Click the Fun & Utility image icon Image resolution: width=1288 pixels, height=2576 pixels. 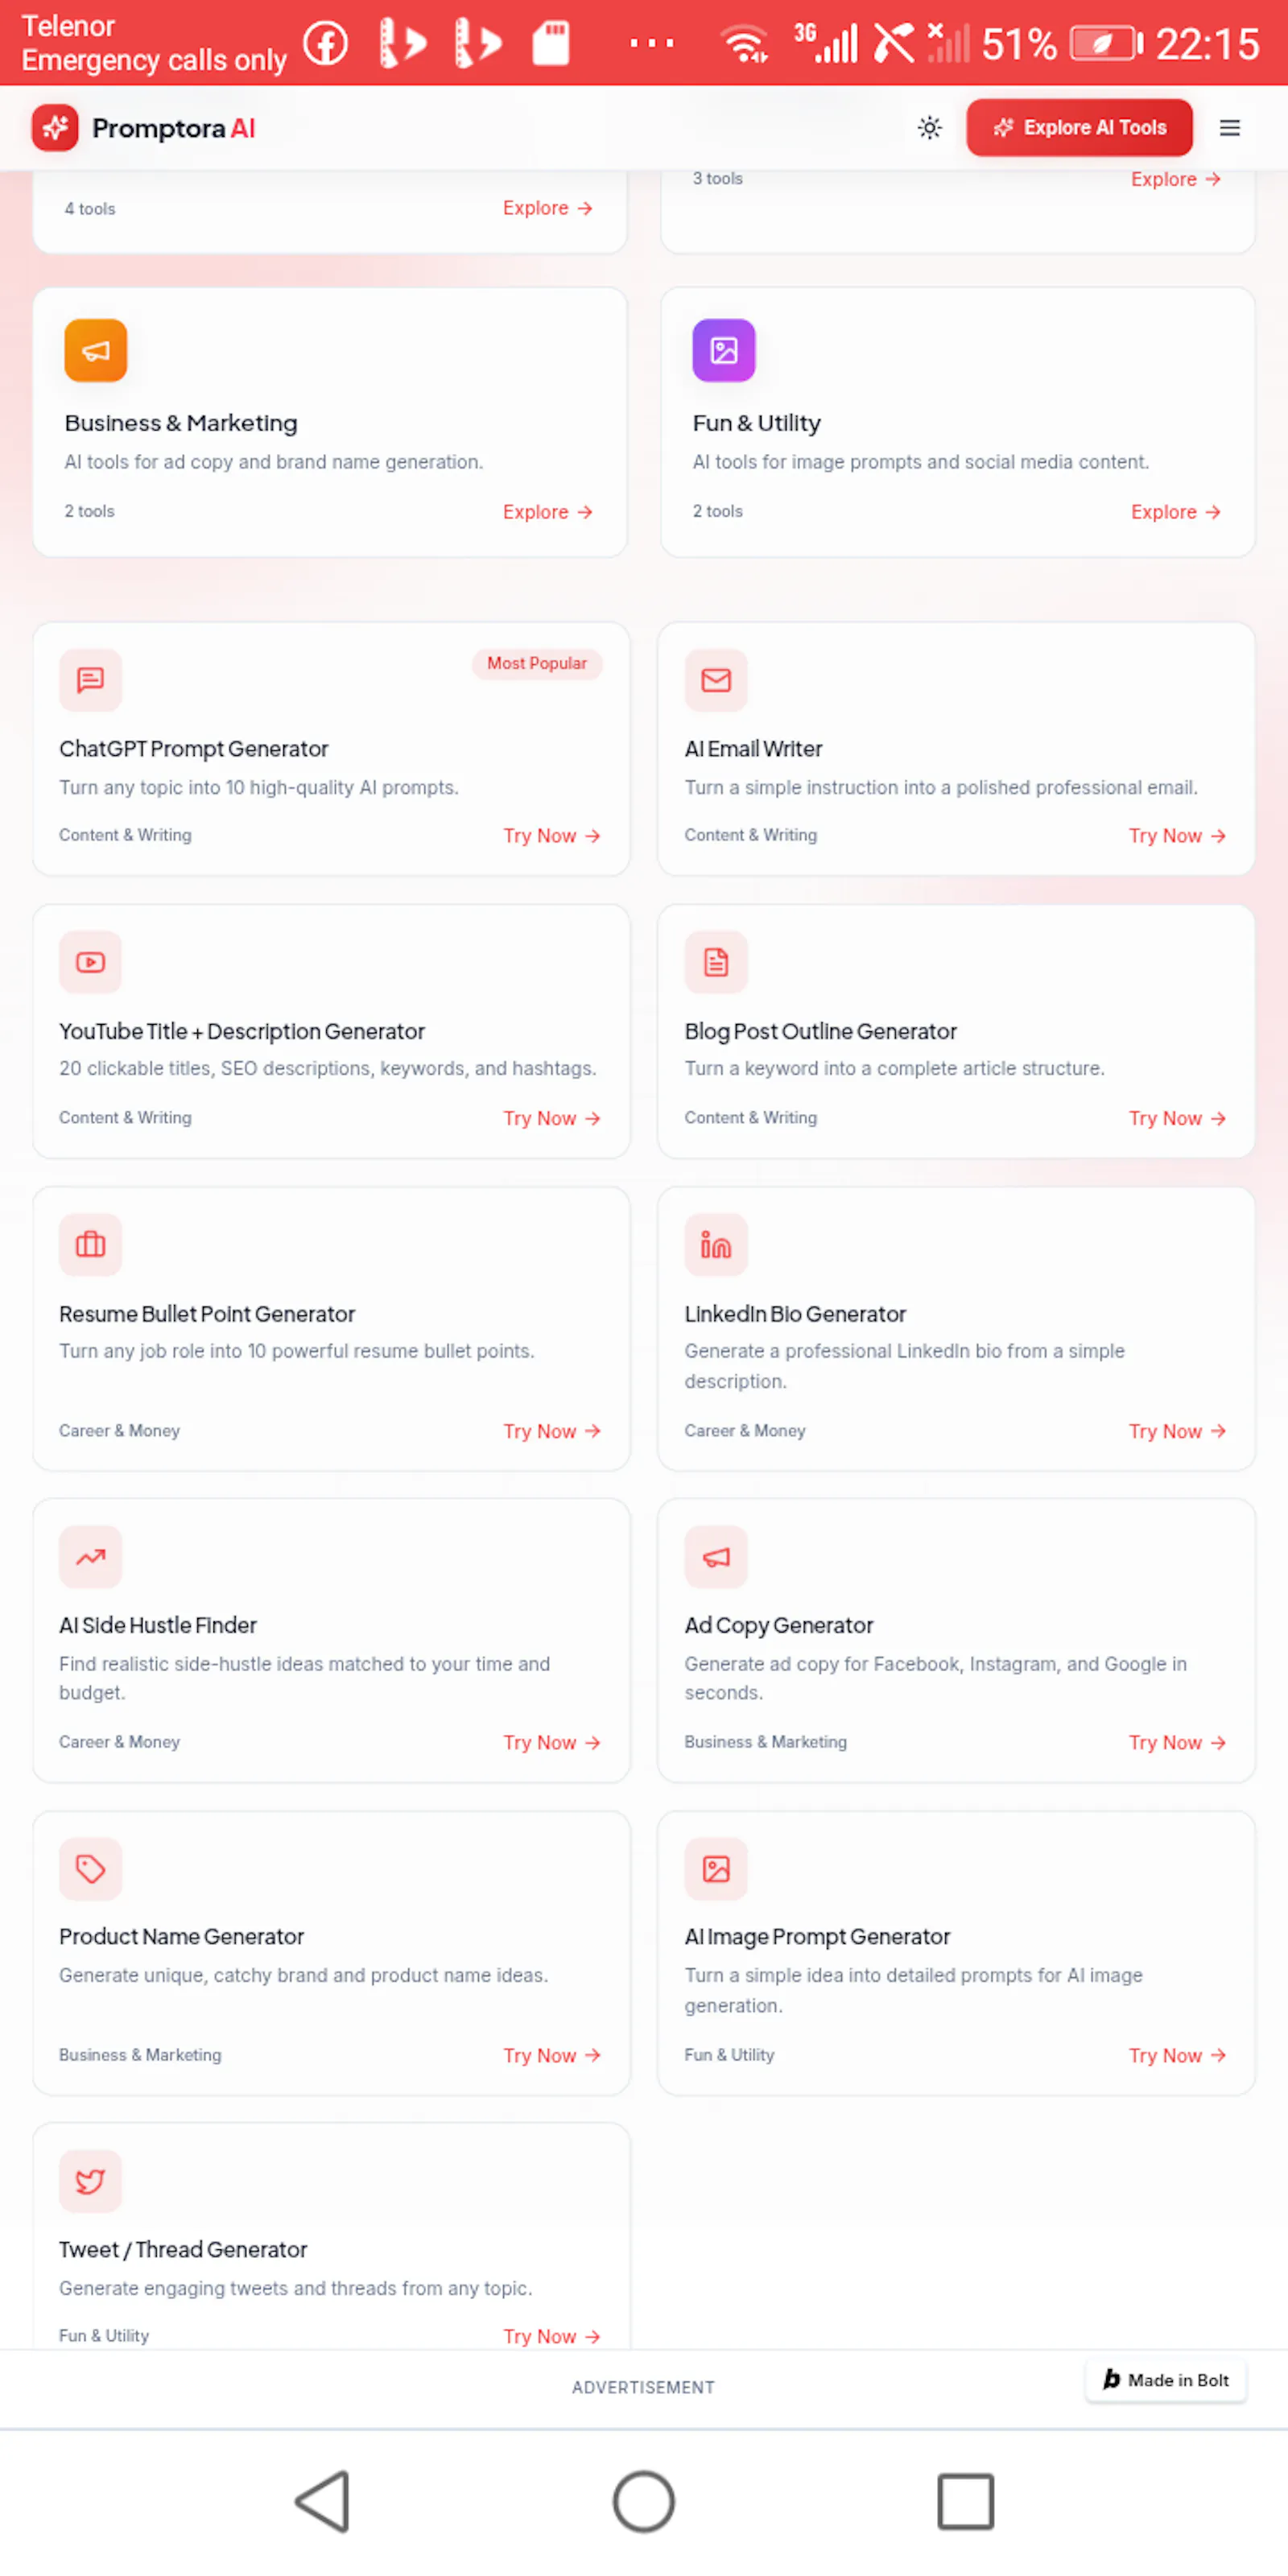coord(723,350)
